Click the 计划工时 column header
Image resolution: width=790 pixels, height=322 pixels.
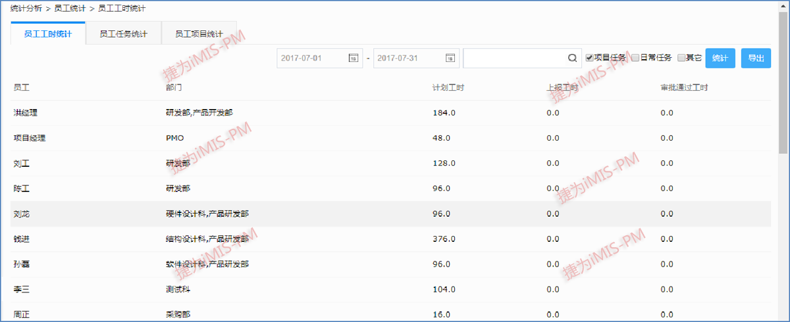pos(448,87)
